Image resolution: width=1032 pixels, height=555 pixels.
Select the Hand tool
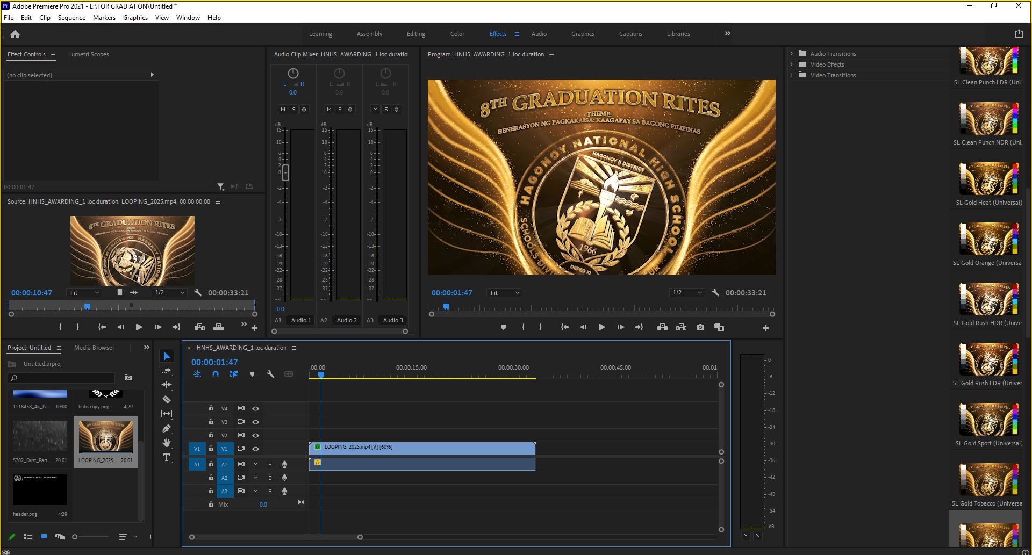(167, 443)
